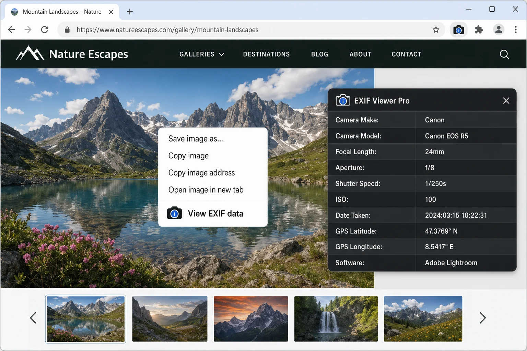
Task: Navigate to the DESTINATIONS menu item
Action: pyautogui.click(x=266, y=54)
